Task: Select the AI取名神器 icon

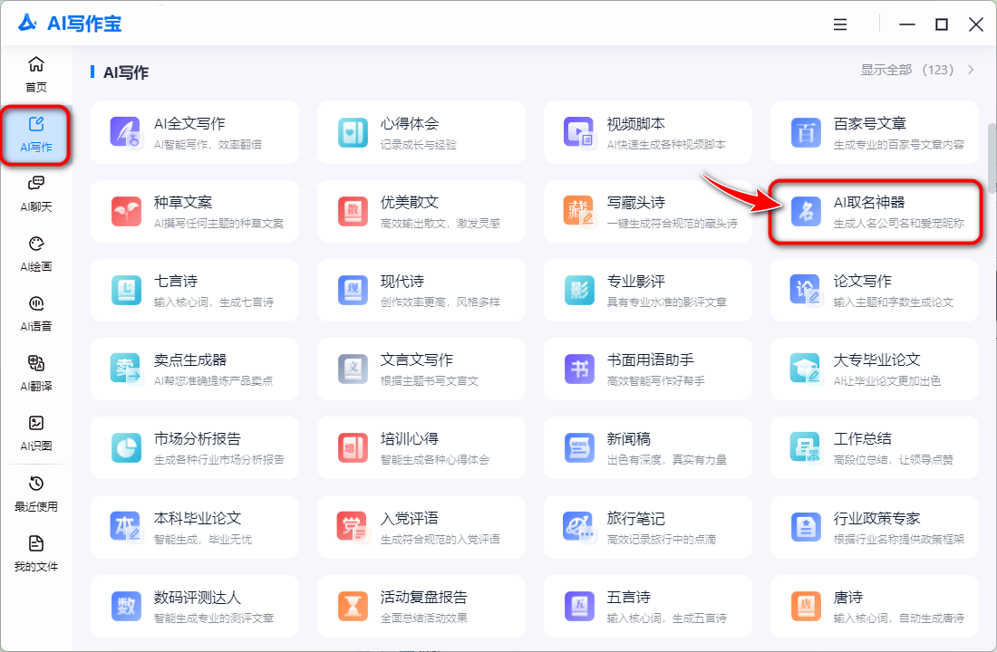Action: [805, 211]
